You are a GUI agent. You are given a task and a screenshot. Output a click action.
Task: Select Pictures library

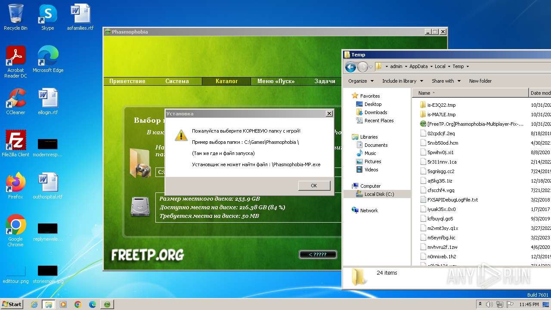click(372, 161)
